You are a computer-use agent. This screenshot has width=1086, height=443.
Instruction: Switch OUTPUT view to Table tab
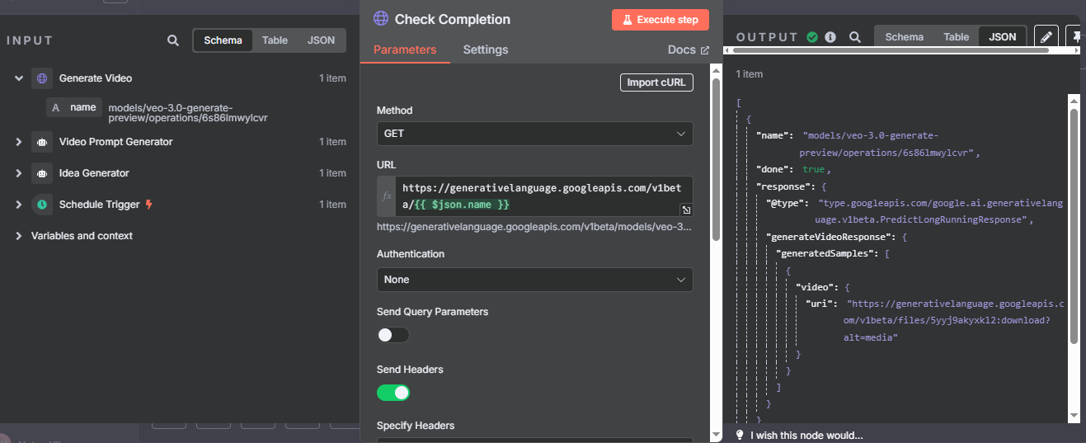[x=957, y=37]
